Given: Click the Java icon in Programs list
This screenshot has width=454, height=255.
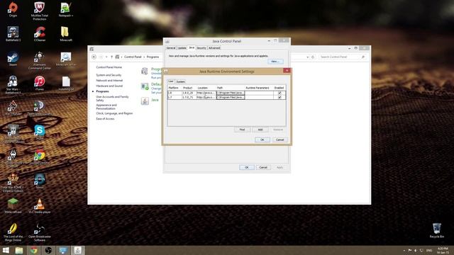Looking at the screenshot, I should tap(145, 101).
